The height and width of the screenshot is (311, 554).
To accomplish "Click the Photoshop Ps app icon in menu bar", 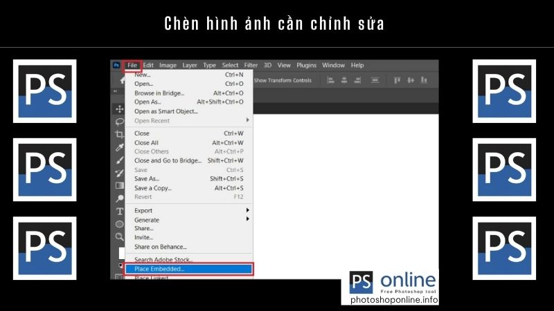I will [x=116, y=65].
